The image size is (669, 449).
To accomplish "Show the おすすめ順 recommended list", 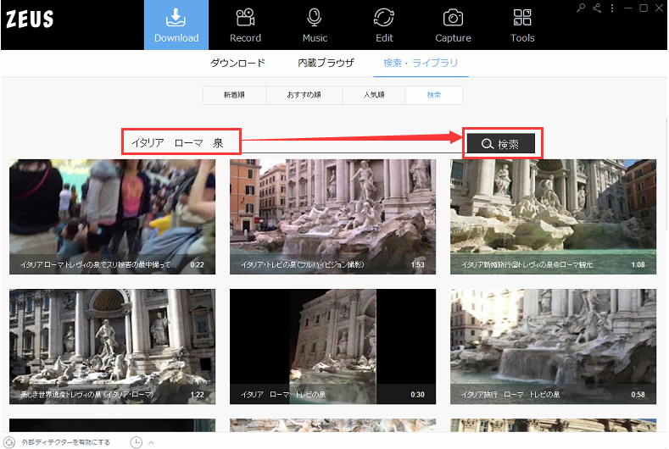I will [x=304, y=95].
